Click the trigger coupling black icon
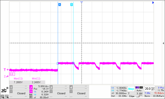Screen dimensions: 165x99 click(141, 88)
